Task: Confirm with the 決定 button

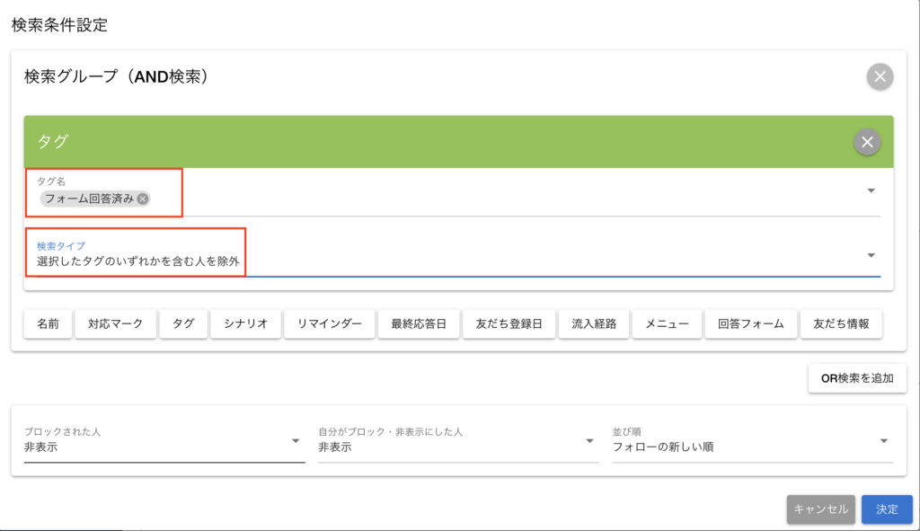Action: tap(886, 509)
